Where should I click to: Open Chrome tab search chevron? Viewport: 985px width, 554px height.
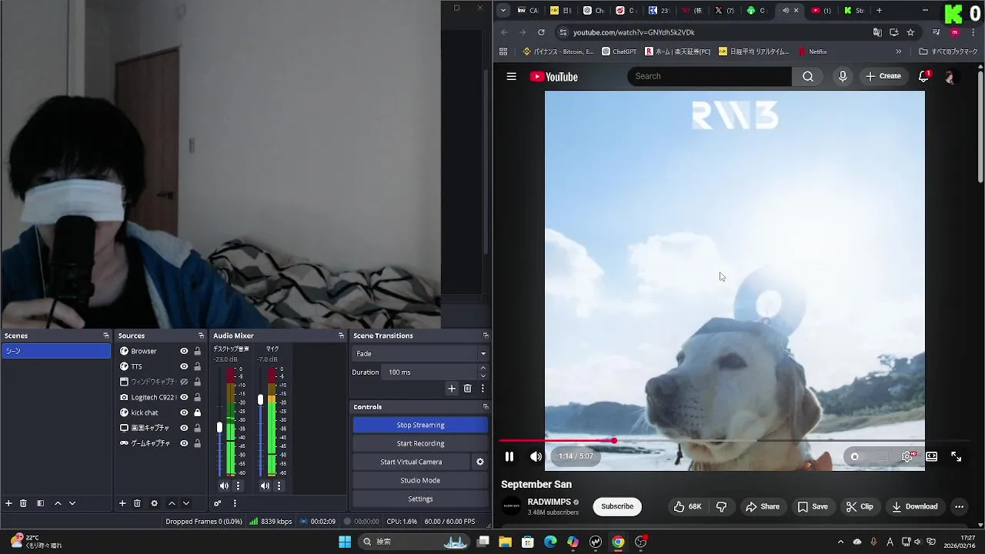coord(503,10)
